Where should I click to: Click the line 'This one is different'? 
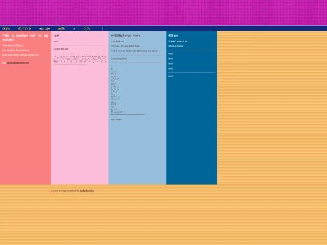tap(13, 45)
